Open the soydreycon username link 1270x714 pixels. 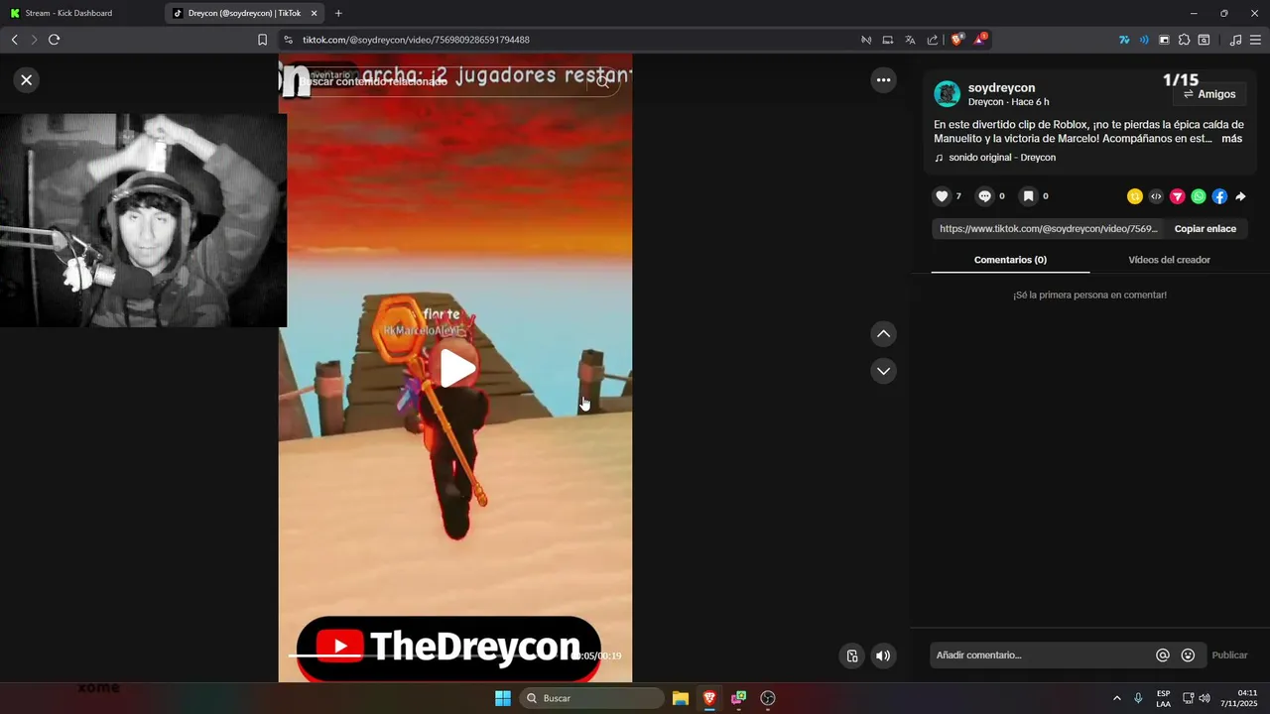click(x=1001, y=87)
